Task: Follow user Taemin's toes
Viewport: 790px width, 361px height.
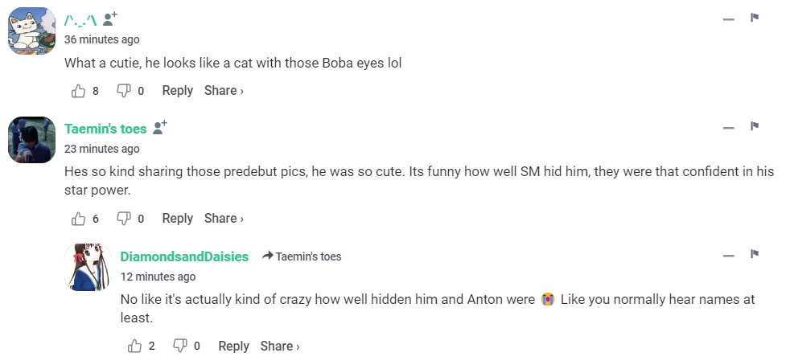Action: pos(159,128)
